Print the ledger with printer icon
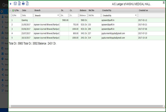Image resolution: width=166 pixels, height=112 pixels. (23, 3)
